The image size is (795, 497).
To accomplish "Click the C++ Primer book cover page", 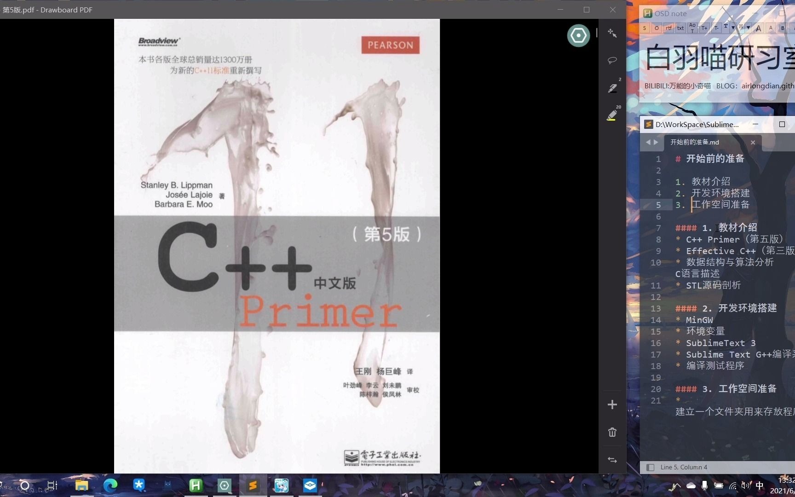I will coord(277,246).
